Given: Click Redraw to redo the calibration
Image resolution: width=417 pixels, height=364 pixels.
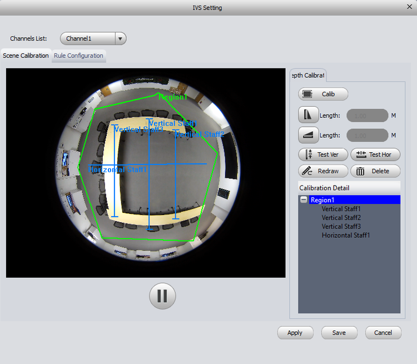Looking at the screenshot, I should [323, 171].
